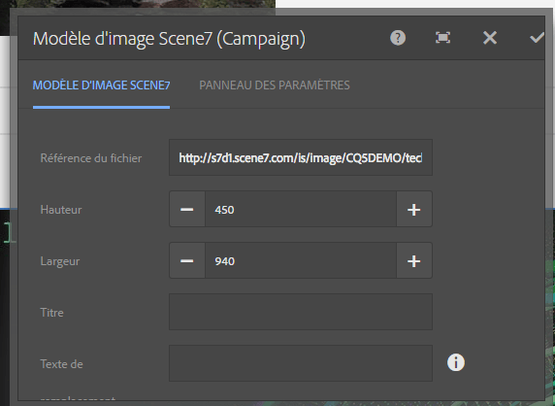Increase the Hauteur value with plus
Viewport: 555px width, 406px height.
pos(413,210)
